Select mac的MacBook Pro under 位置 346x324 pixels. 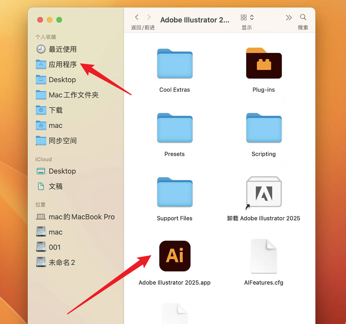(76, 217)
